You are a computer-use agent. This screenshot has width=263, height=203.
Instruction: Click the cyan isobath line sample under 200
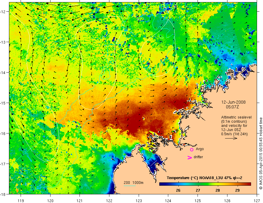[130, 186]
